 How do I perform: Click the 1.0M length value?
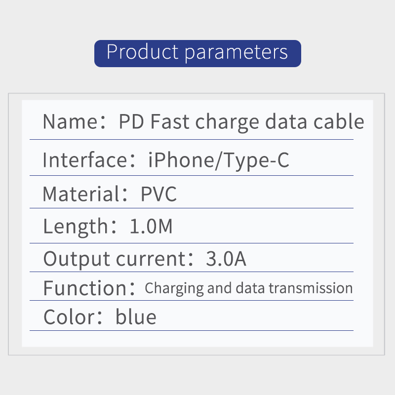[x=151, y=227]
